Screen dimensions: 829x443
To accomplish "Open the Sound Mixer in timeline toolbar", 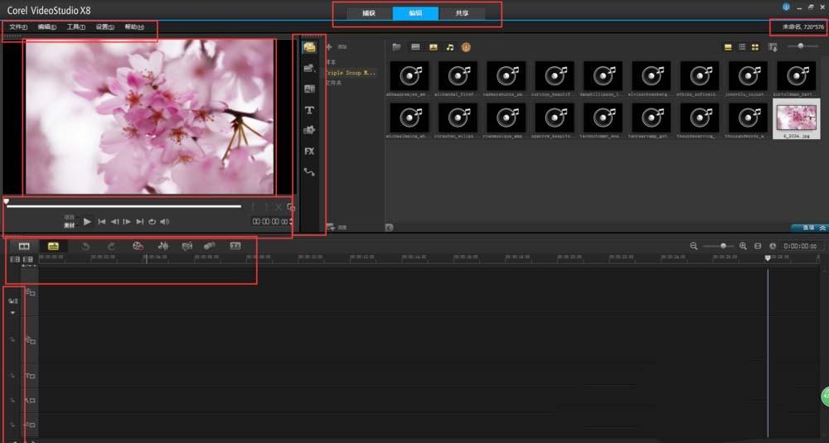I will tap(163, 246).
